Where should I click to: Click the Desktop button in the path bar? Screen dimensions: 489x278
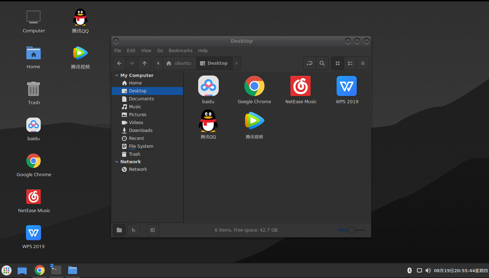pyautogui.click(x=214, y=63)
